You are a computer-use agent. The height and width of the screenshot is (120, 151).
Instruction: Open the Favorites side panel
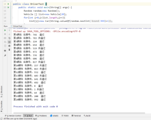[x=2, y=106]
